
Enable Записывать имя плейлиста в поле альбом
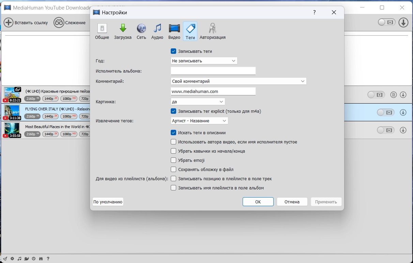click(x=173, y=188)
